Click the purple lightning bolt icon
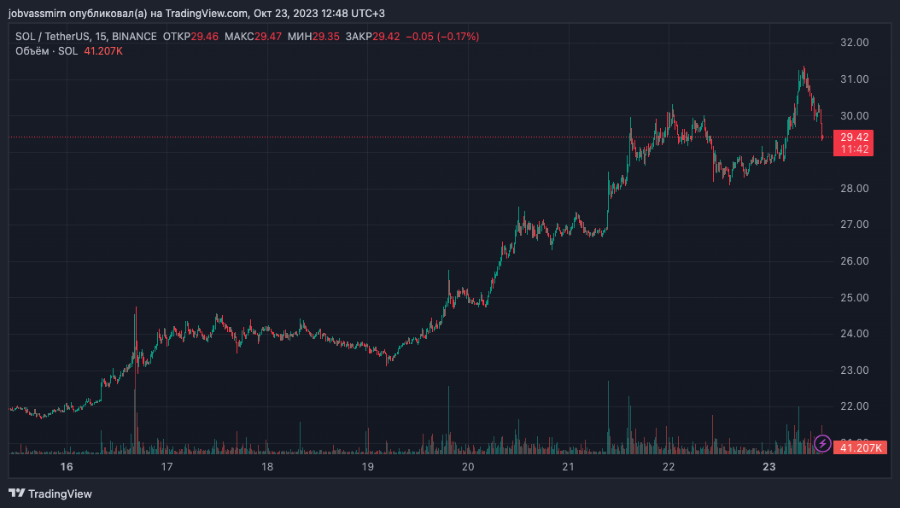Image resolution: width=900 pixels, height=508 pixels. tap(822, 443)
